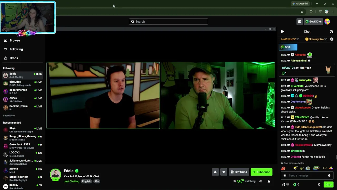Click the English language tag
This screenshot has height=190, width=337.
pyautogui.click(x=86, y=181)
